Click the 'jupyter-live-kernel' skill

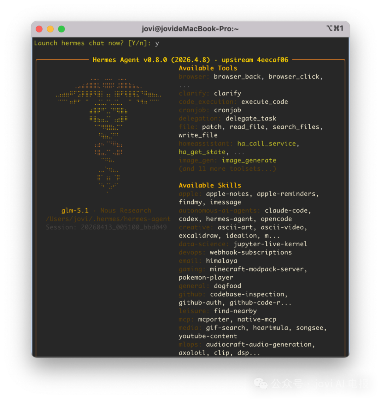[x=271, y=244]
